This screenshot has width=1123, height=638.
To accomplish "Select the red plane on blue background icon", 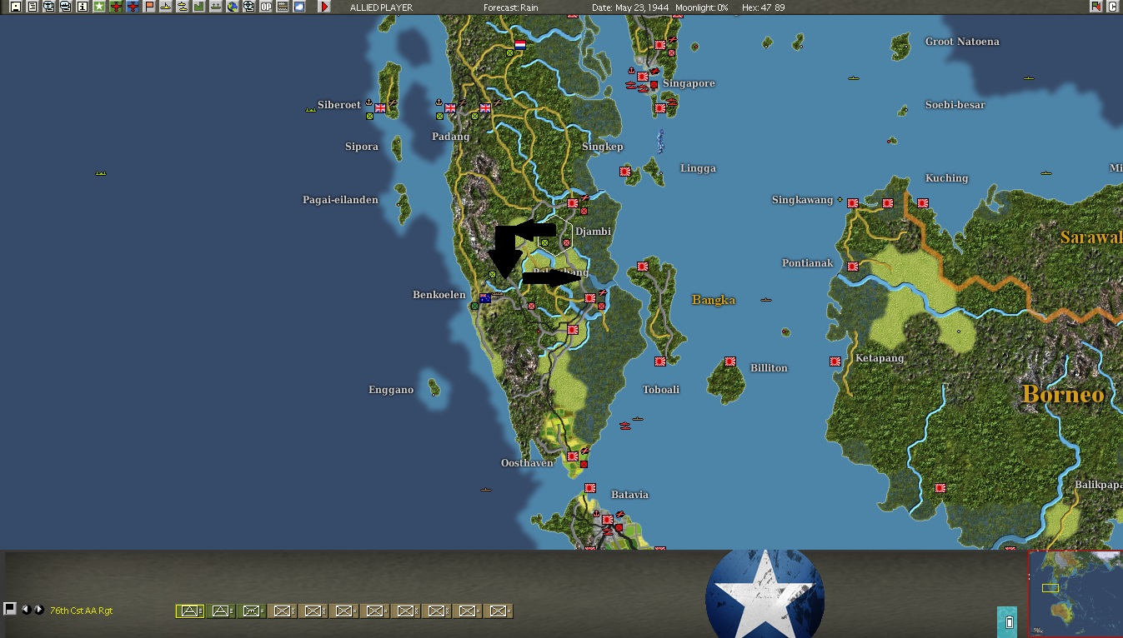I will coord(133,7).
